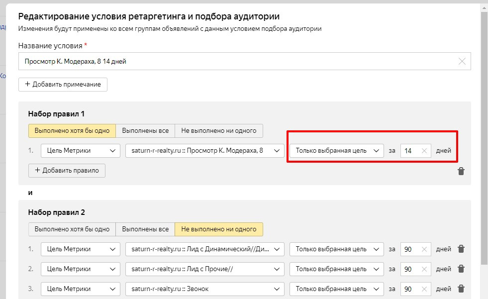Clear days value in Звонок row

tap(424, 289)
